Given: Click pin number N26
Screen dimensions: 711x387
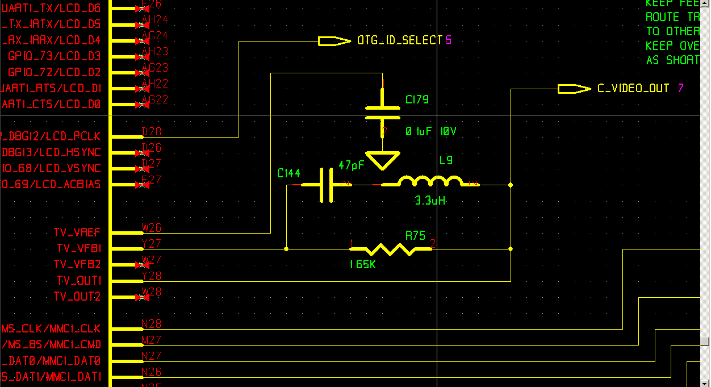Looking at the screenshot, I should click(x=152, y=372).
